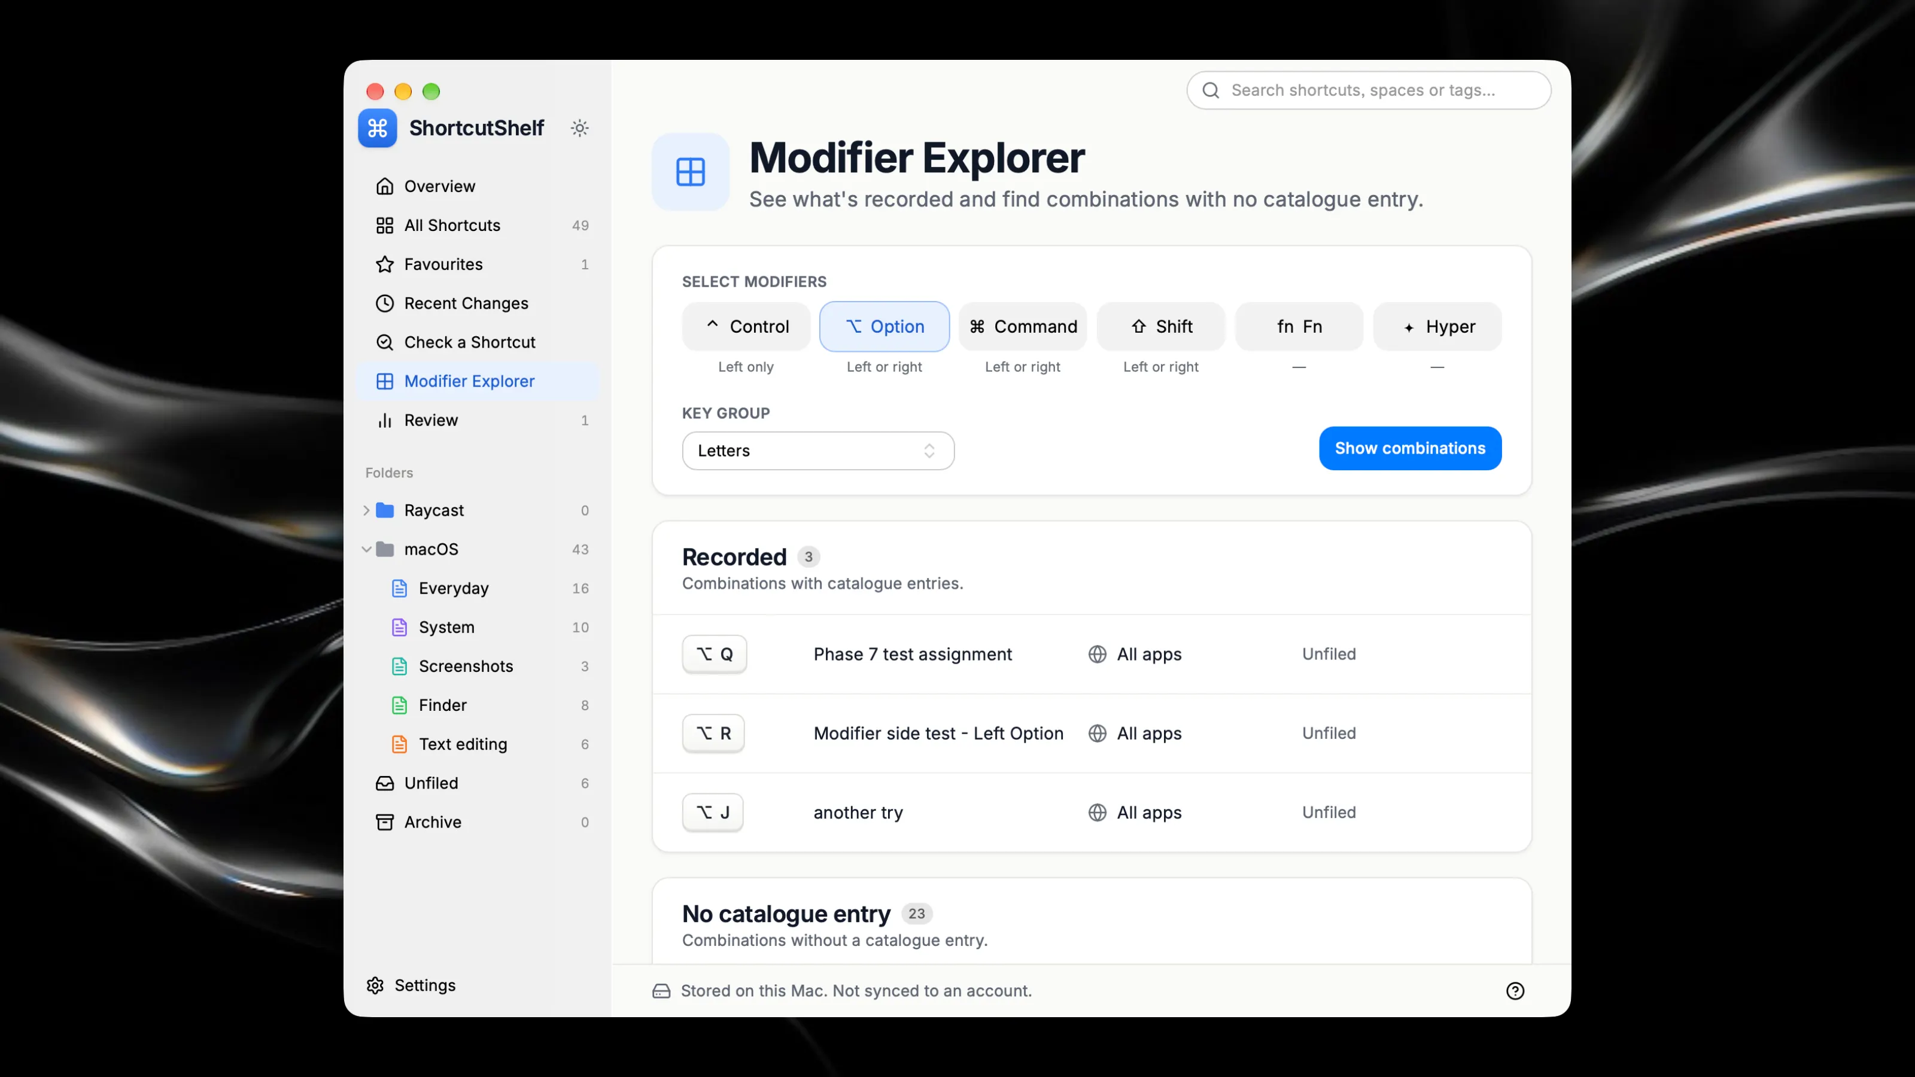Enable the Shift modifier

tap(1160, 326)
